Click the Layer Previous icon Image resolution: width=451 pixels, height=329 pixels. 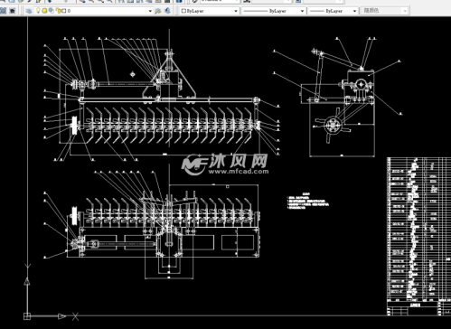[167, 11]
